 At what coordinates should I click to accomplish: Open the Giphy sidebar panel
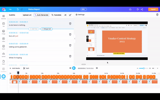point(3,62)
